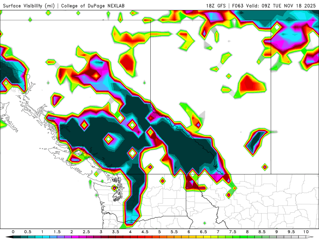Screen dimensions: 319x239
Task: Click the '4.5' value on the color scale
Action: coord(145,232)
